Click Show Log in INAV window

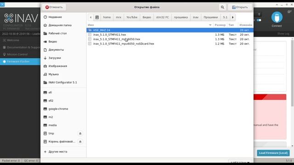pyautogui.click(x=283, y=34)
